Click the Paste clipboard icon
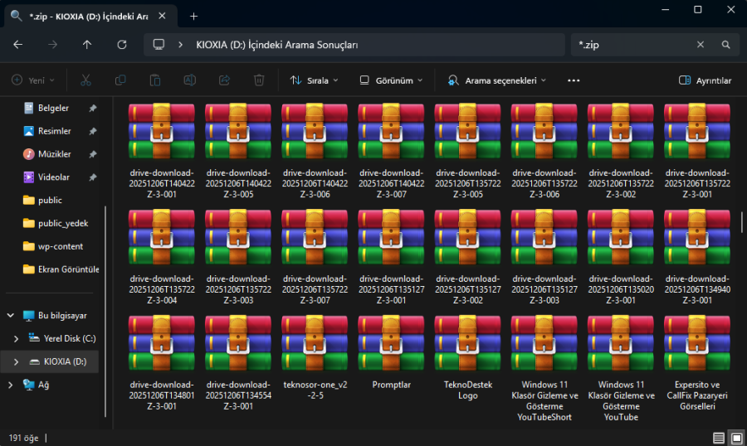This screenshot has width=747, height=446. 155,80
